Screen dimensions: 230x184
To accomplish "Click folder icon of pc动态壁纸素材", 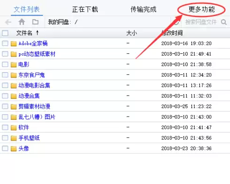I will 14,54.
